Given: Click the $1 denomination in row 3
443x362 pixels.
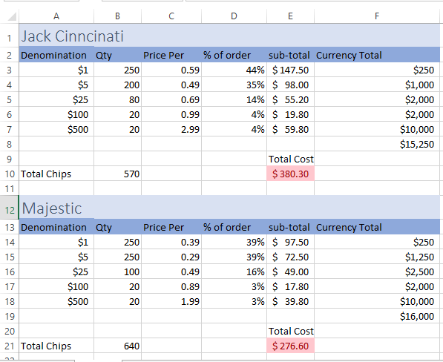Looking at the screenshot, I should point(56,70).
